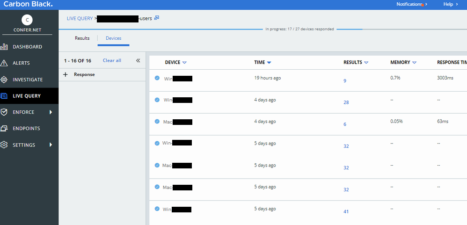Image resolution: width=467 pixels, height=225 pixels.
Task: Expand the Response filter with plus sign
Action: (65, 74)
